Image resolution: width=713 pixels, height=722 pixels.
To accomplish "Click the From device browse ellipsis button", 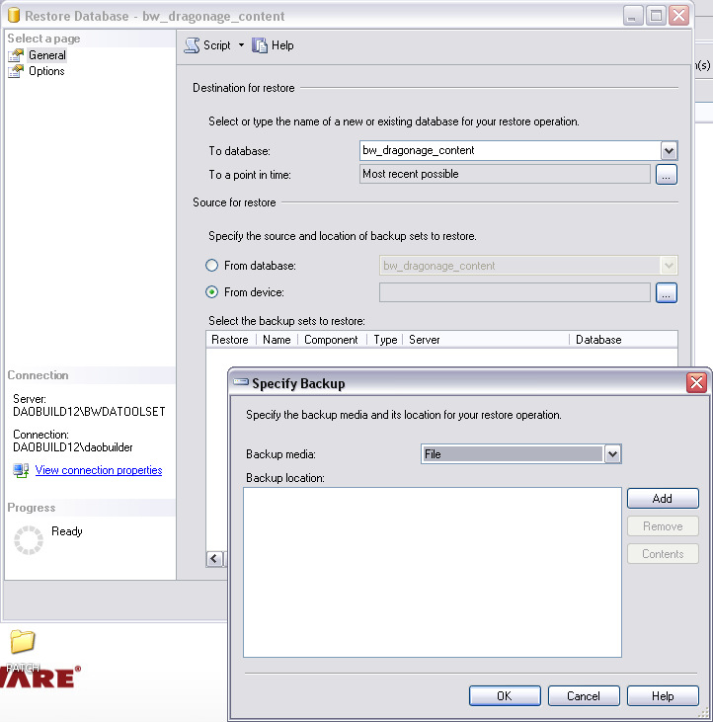I will point(666,292).
